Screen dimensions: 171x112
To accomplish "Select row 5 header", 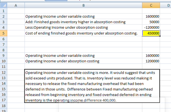I will [x=4, y=33].
